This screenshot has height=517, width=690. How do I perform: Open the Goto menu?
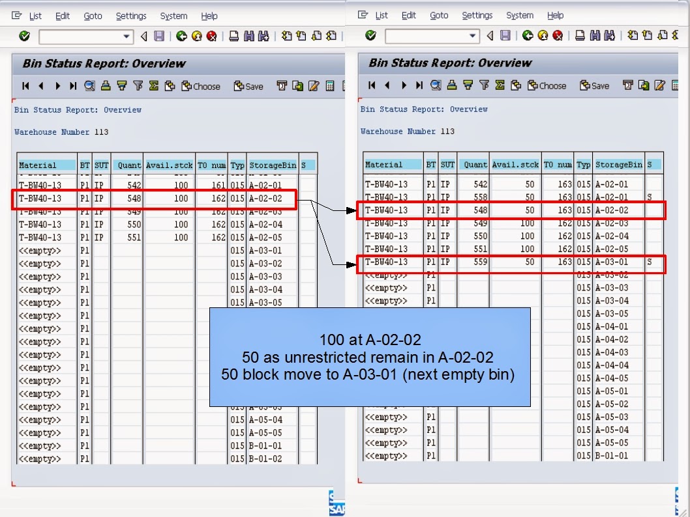tap(93, 16)
